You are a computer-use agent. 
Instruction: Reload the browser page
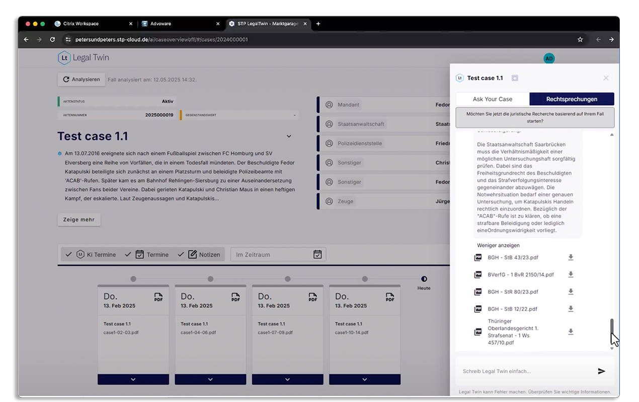tap(52, 39)
